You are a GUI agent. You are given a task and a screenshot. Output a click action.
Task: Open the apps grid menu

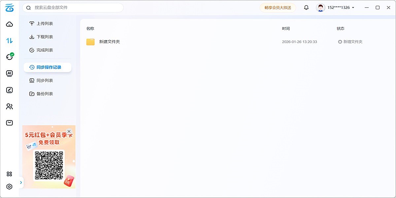pyautogui.click(x=9, y=174)
